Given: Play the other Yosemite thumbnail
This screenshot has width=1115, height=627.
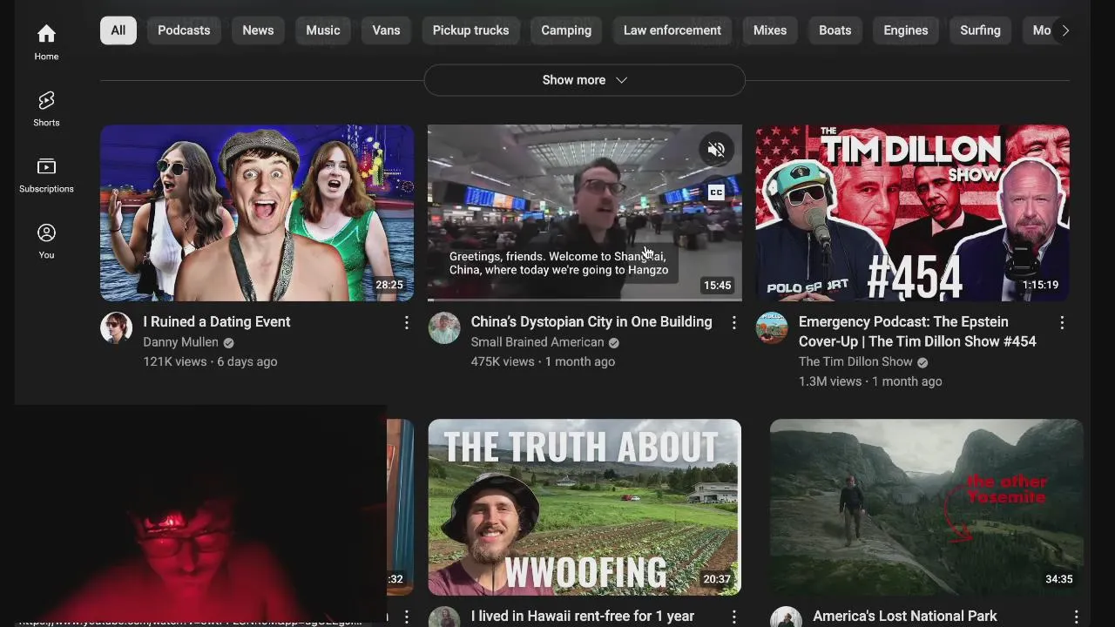Looking at the screenshot, I should click(x=927, y=508).
